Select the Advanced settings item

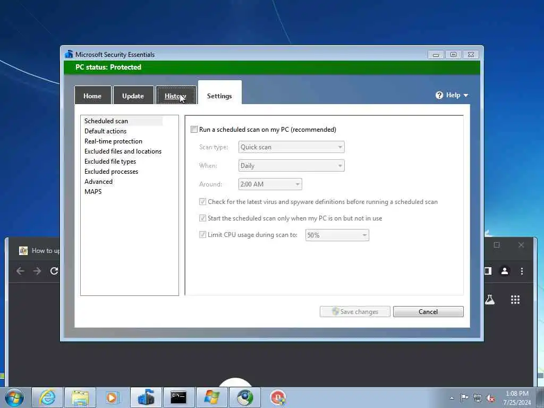[98, 182]
